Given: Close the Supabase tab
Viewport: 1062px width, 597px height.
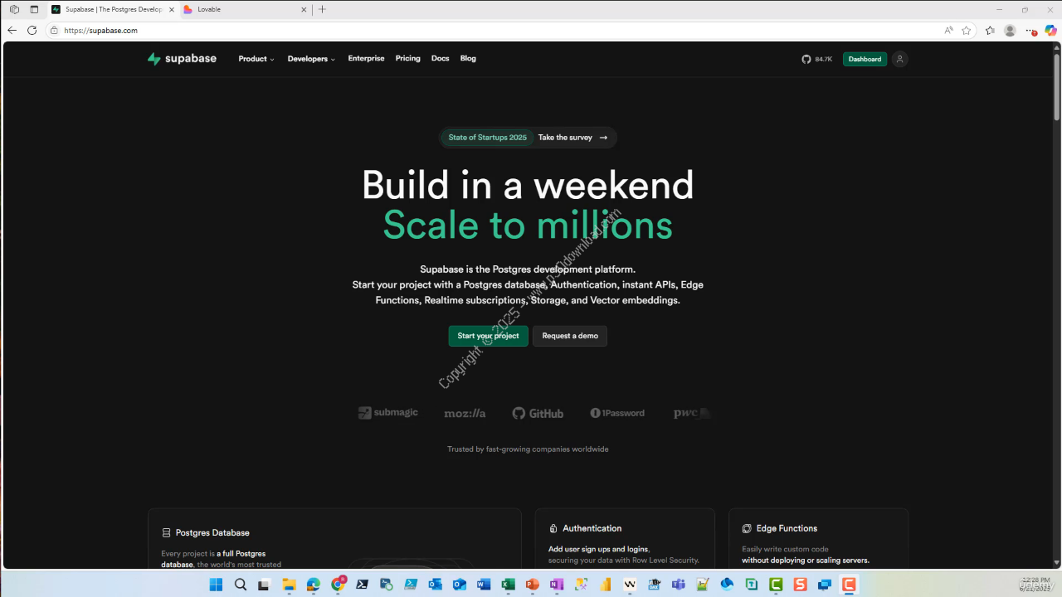Looking at the screenshot, I should [x=171, y=9].
